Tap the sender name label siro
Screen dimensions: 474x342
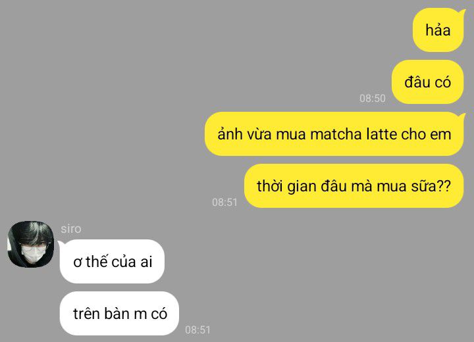70,229
